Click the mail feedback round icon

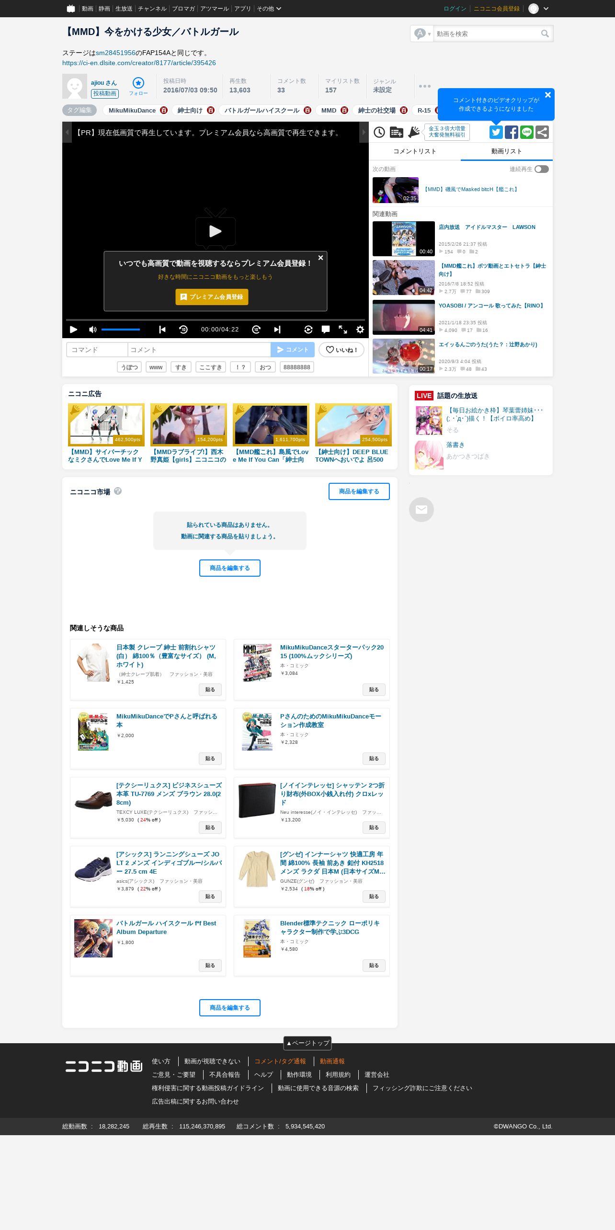(421, 510)
